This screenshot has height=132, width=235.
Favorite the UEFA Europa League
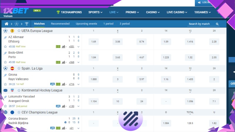tap(19, 31)
